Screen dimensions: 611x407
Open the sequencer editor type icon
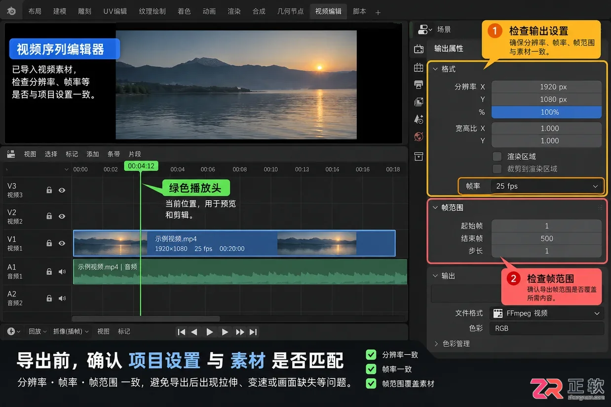click(x=11, y=154)
